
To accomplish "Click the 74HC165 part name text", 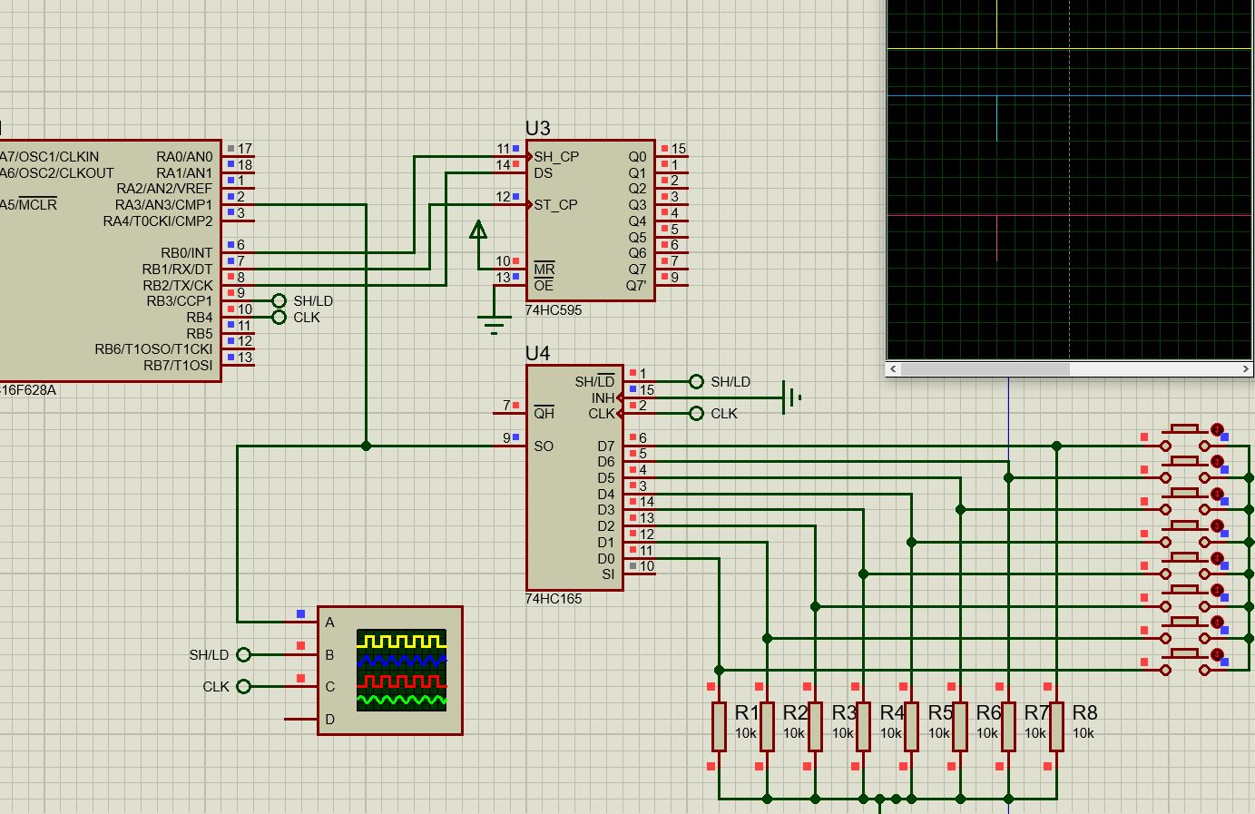I will point(554,599).
